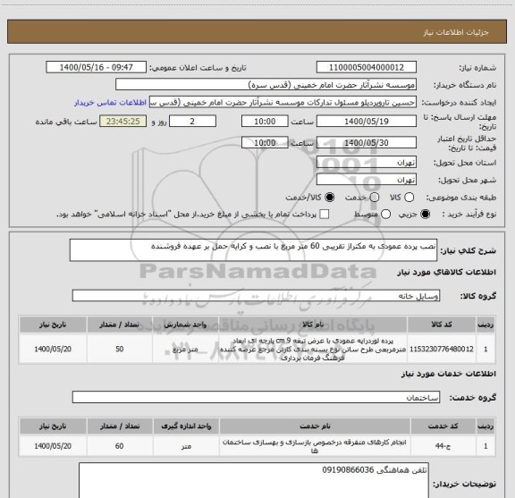
Task: Click the شهر محل تحویل field
Action: (367, 180)
